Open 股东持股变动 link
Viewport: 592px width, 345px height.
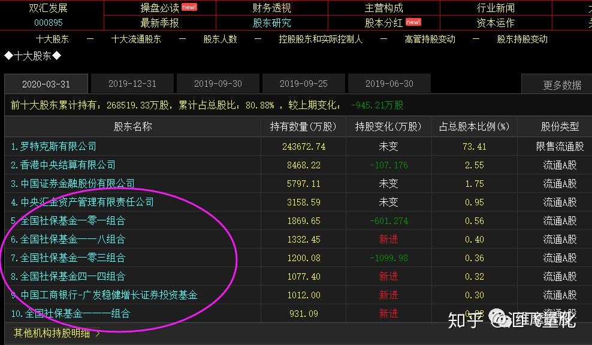pyautogui.click(x=522, y=40)
